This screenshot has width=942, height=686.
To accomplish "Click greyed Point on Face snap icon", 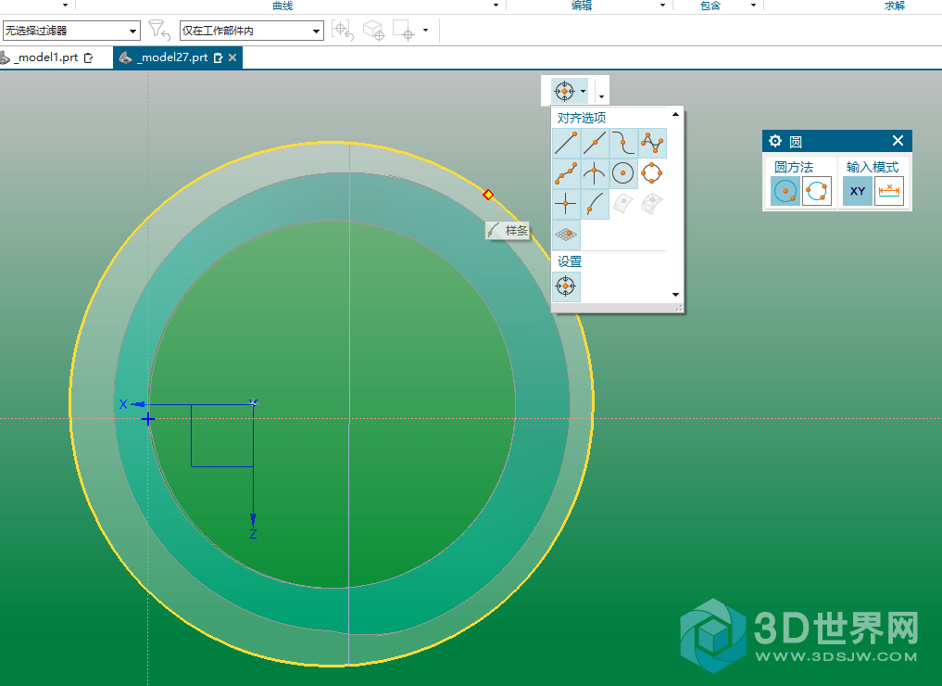I will (x=623, y=205).
